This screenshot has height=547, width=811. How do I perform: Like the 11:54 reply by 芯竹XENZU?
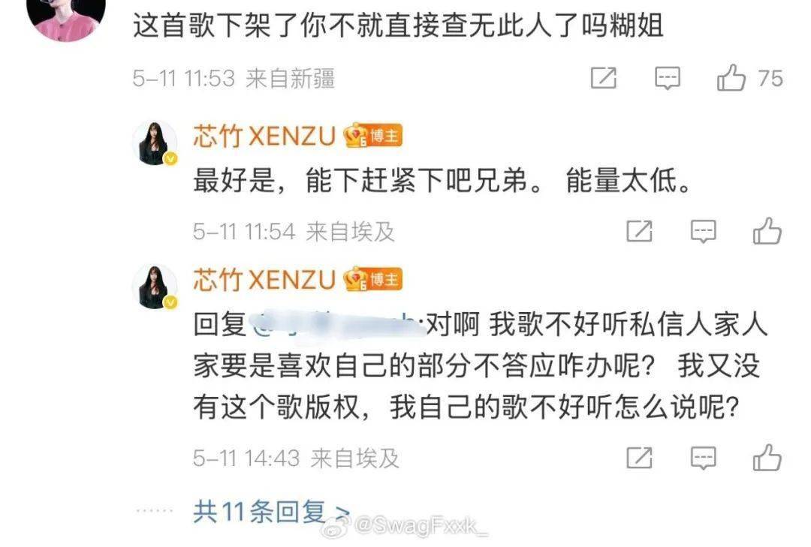coord(767,230)
